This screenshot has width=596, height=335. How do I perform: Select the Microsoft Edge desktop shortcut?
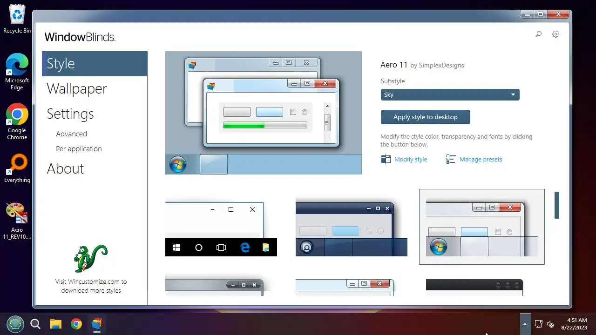[x=17, y=72]
